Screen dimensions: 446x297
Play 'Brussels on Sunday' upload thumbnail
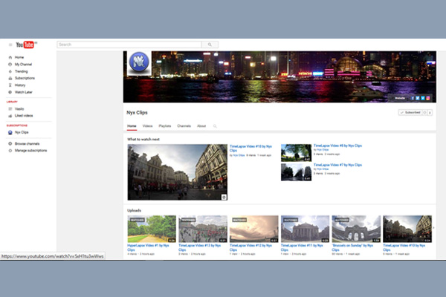coord(355,229)
